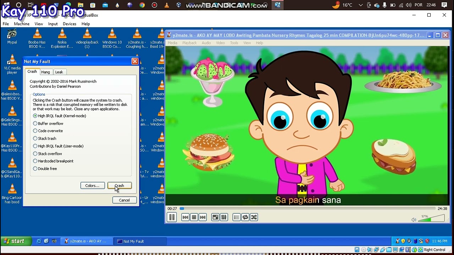Image resolution: width=454 pixels, height=255 pixels.
Task: Close the Not My Fault dialog
Action: coord(135,61)
